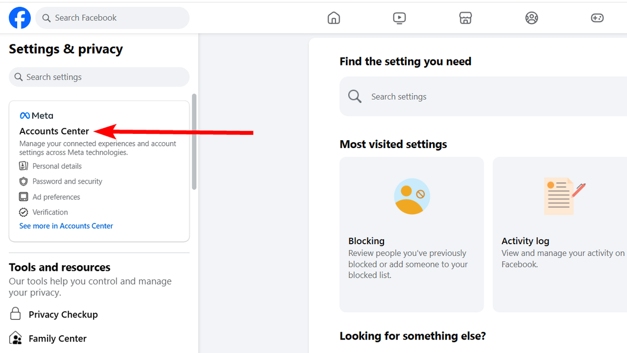Viewport: 627px width, 353px height.
Task: Open the Gaming icon in top navigation
Action: [597, 17]
